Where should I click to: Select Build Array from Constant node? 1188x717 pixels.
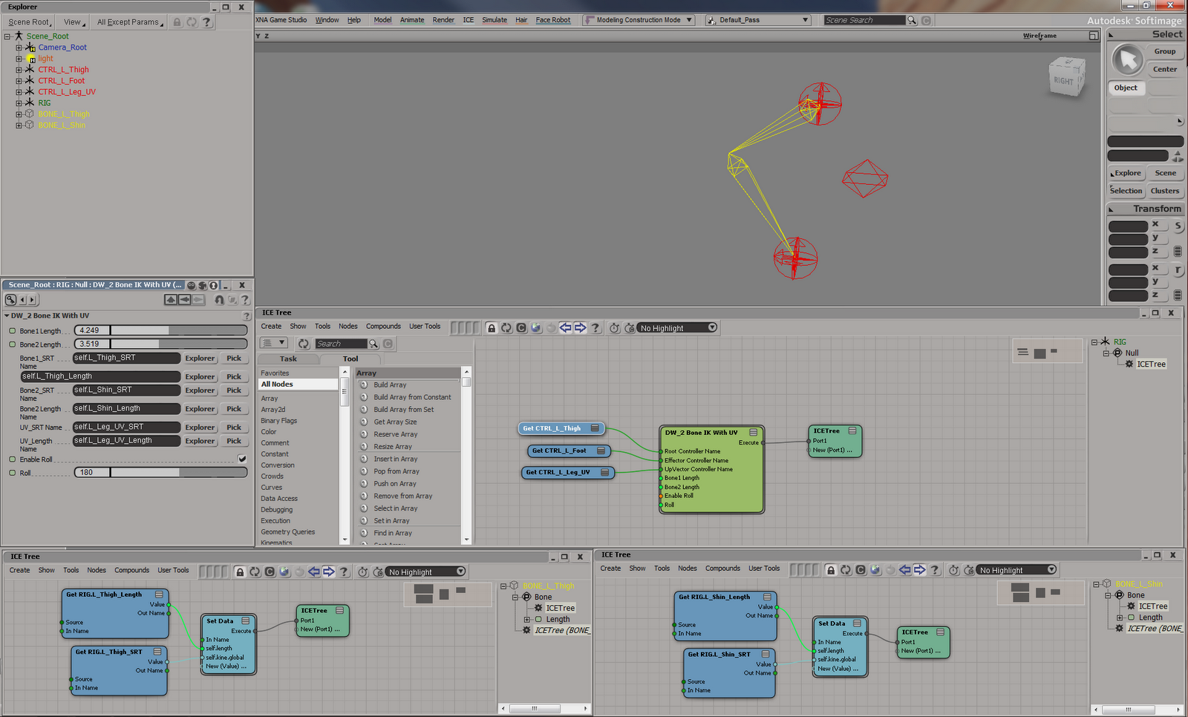(x=412, y=398)
